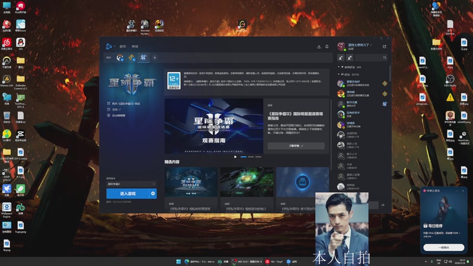Open game settings gear beside Play
Image resolution: width=473 pixels, height=266 pixels.
tap(153, 194)
